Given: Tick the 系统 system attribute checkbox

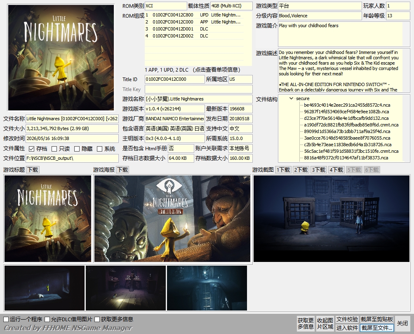Looking at the screenshot, I should click(99, 149).
